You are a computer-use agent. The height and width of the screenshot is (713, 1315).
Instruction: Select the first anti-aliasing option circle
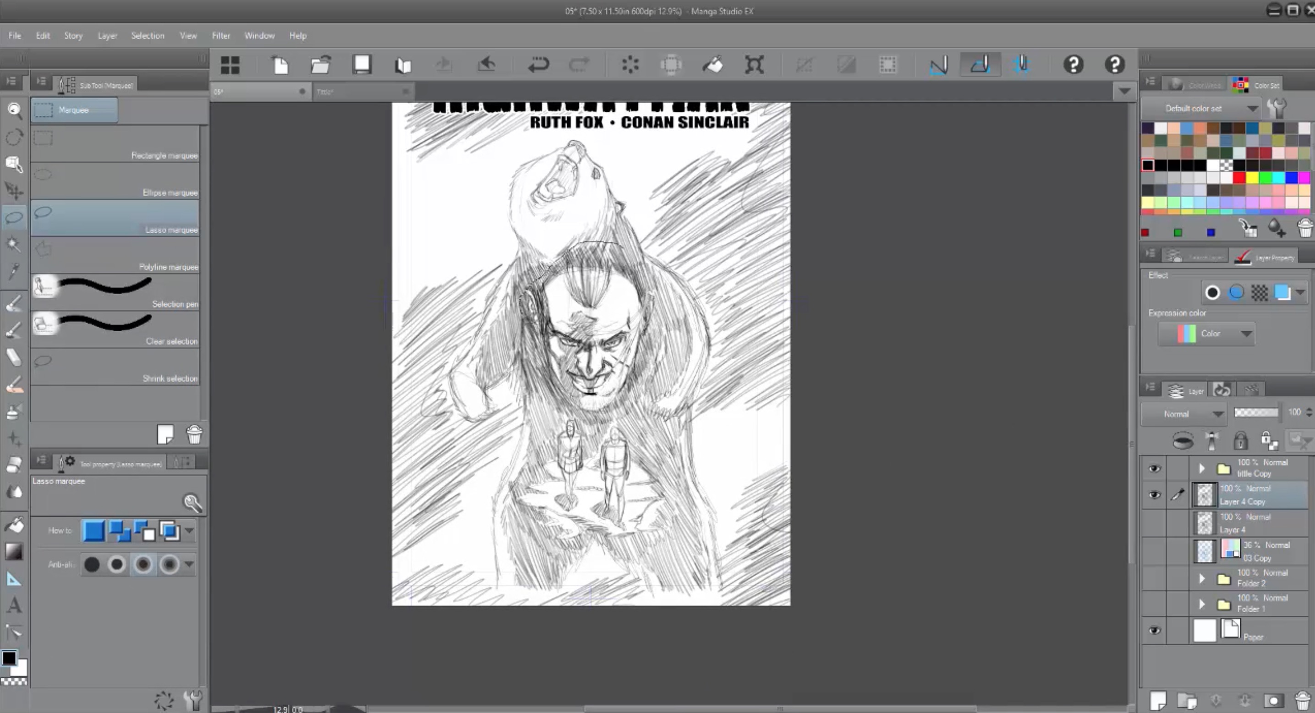92,565
